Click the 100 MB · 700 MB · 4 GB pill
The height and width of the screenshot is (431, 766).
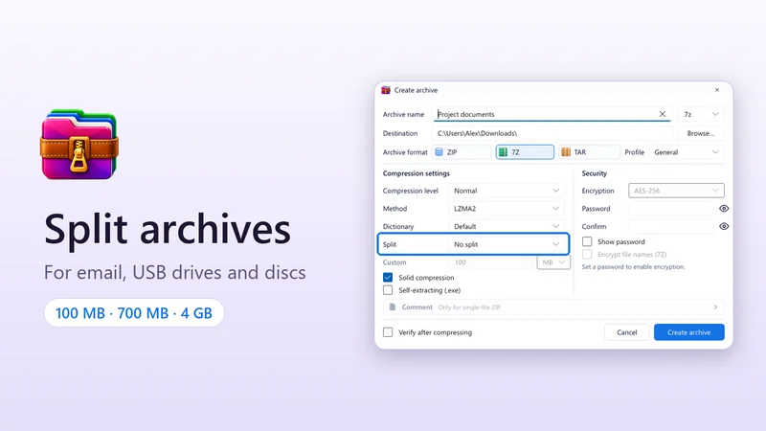point(134,313)
